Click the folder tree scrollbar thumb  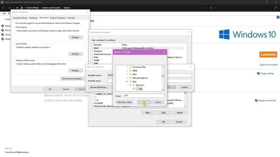pos(163,75)
